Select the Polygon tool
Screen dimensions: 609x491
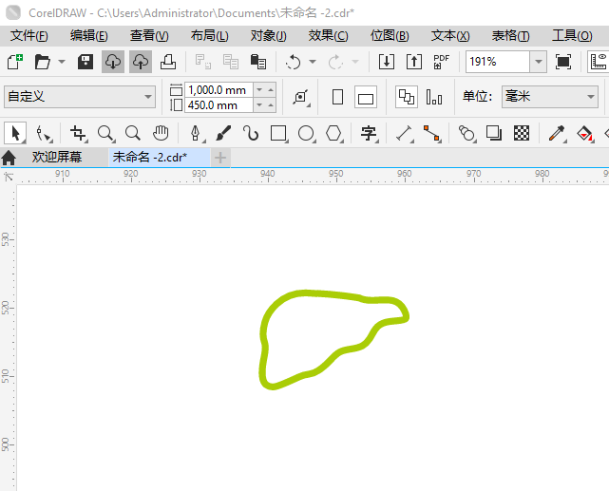coord(333,133)
